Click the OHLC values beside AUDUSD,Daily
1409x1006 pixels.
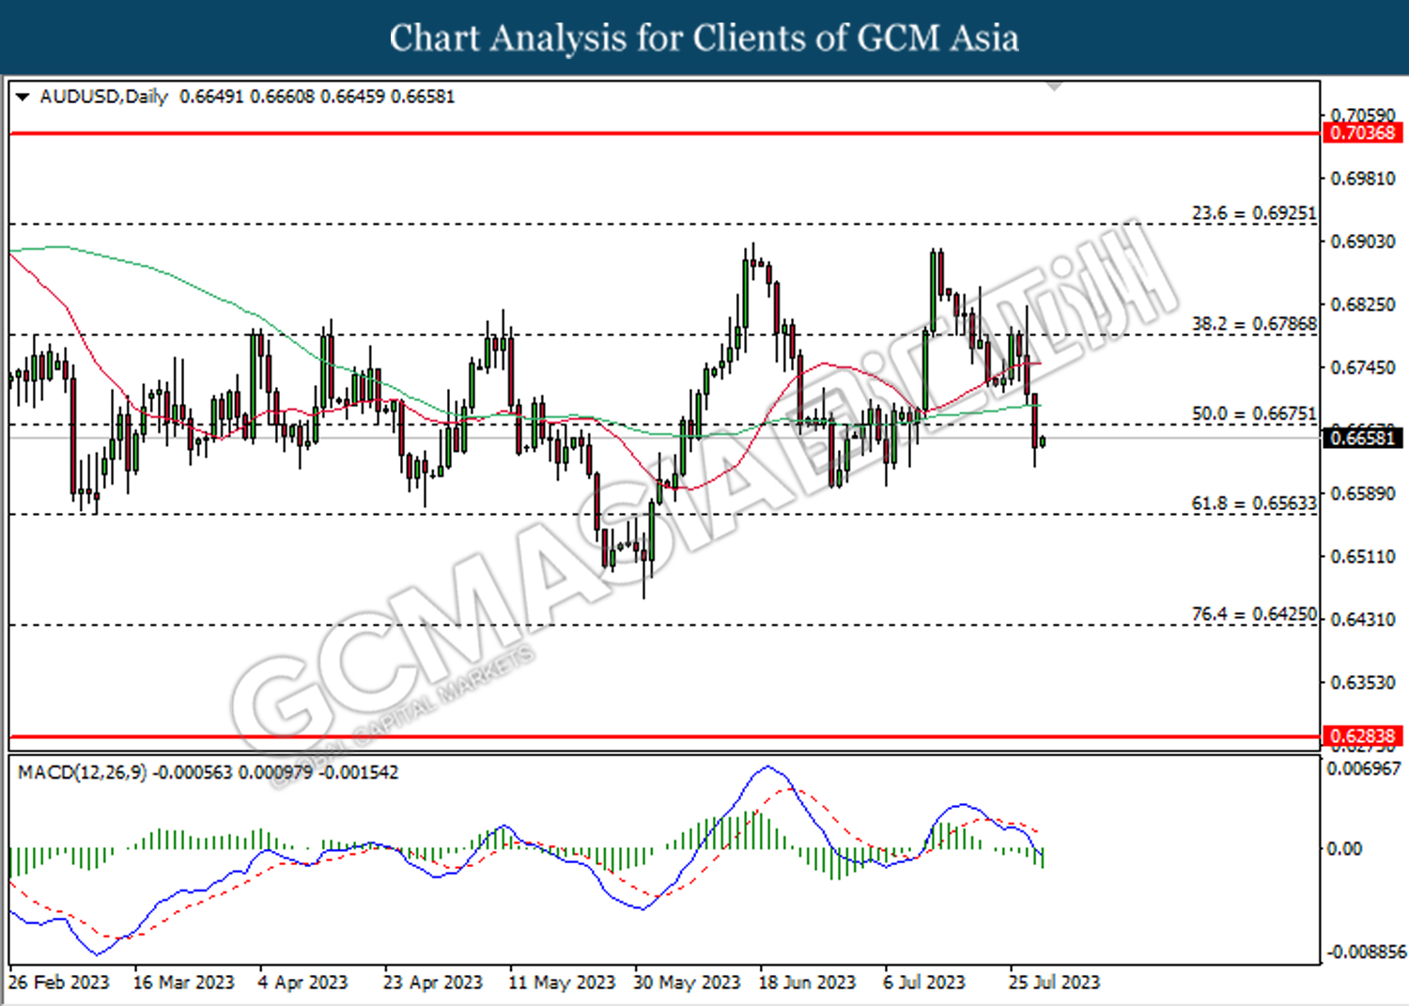pyautogui.click(x=317, y=97)
